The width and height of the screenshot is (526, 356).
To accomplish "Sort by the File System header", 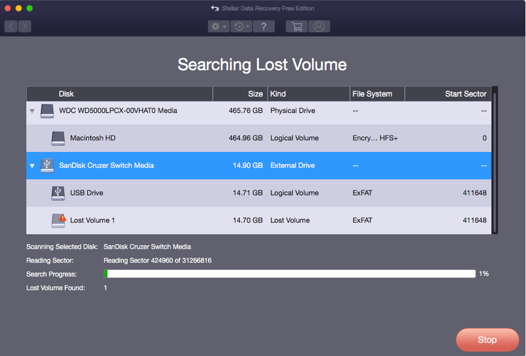I will coord(377,94).
